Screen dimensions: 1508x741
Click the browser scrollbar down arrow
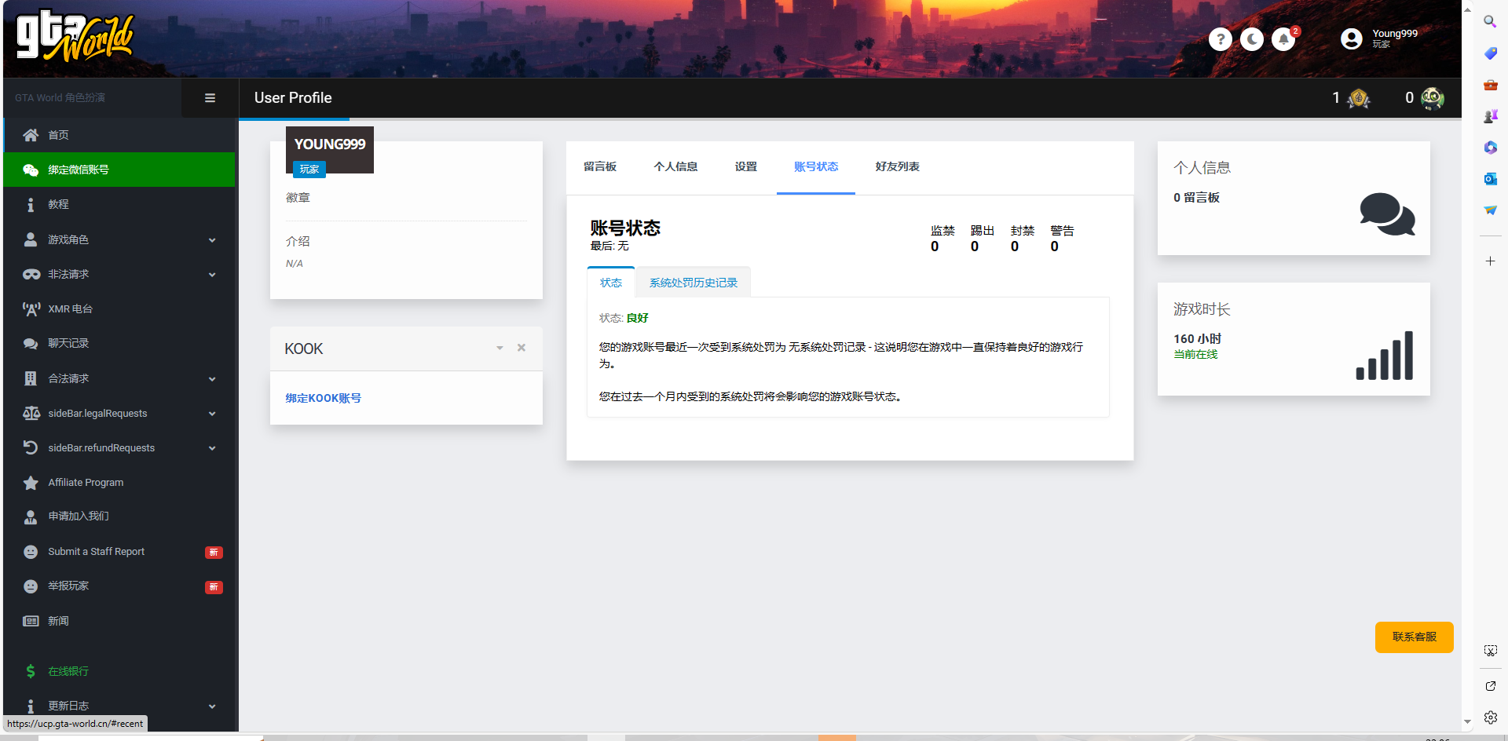click(x=1467, y=721)
